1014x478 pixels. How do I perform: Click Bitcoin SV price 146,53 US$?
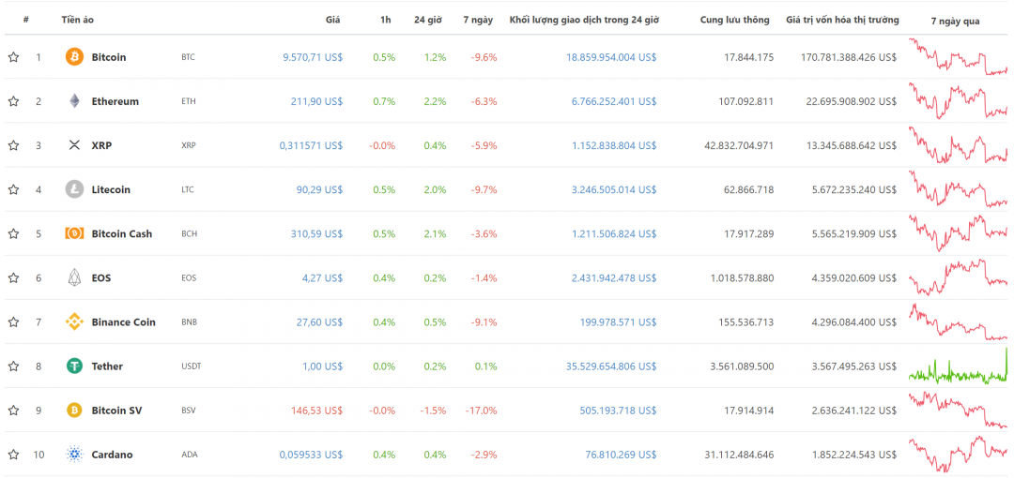[x=317, y=410]
